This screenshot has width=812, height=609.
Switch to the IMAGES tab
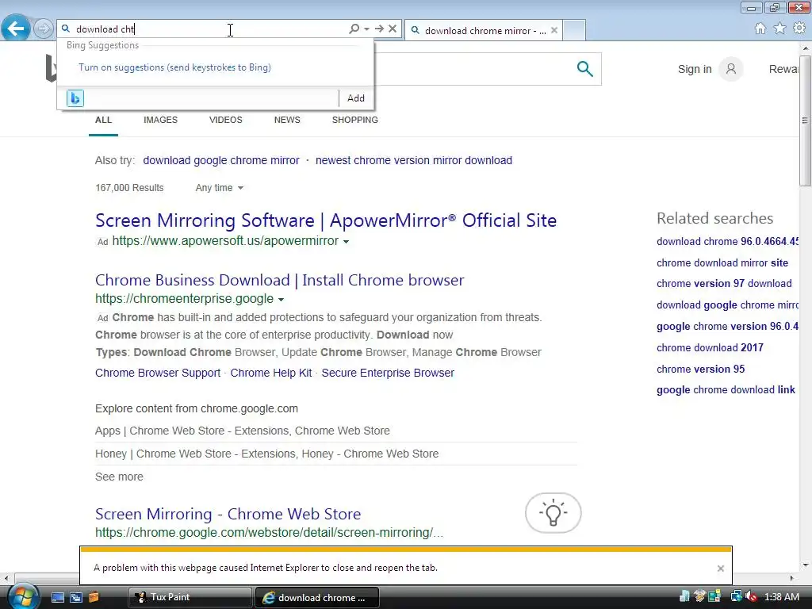coord(160,120)
